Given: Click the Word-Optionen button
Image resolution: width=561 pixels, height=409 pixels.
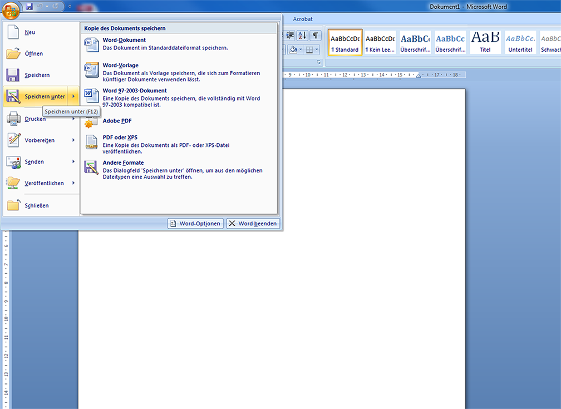Looking at the screenshot, I should [x=195, y=223].
